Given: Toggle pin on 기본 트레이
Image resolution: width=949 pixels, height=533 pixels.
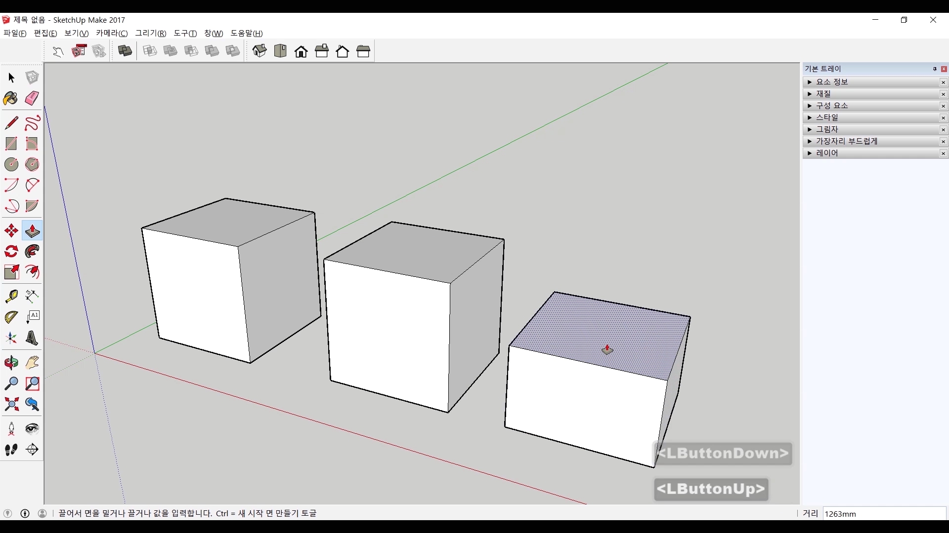Looking at the screenshot, I should click(935, 69).
